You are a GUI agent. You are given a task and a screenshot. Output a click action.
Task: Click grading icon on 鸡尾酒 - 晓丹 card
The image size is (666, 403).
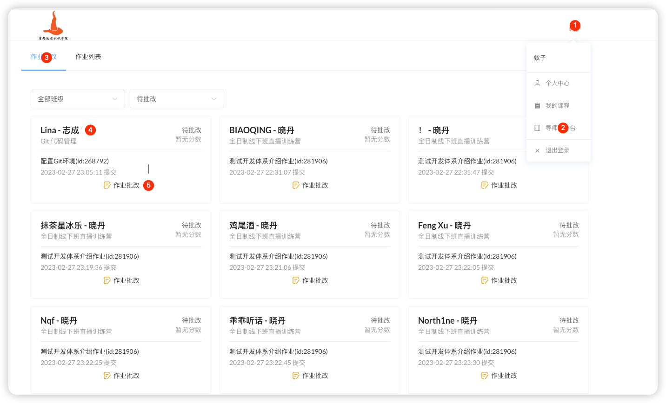pyautogui.click(x=296, y=280)
